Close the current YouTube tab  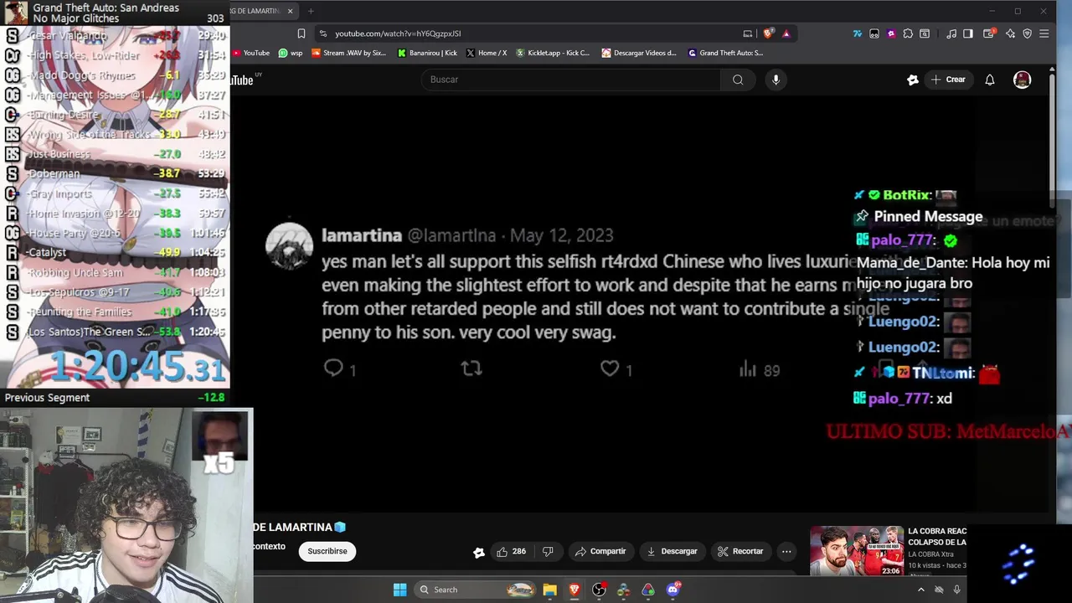[x=290, y=11]
